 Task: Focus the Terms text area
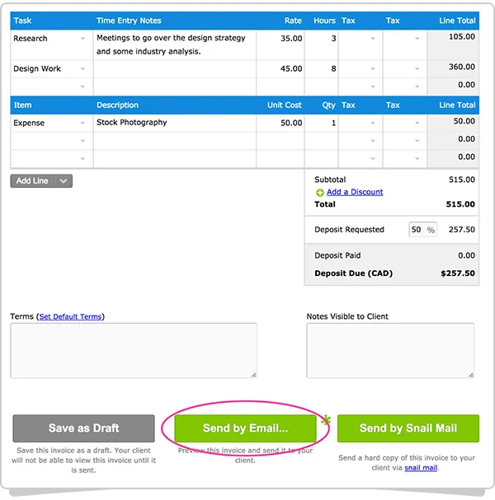[x=133, y=350]
